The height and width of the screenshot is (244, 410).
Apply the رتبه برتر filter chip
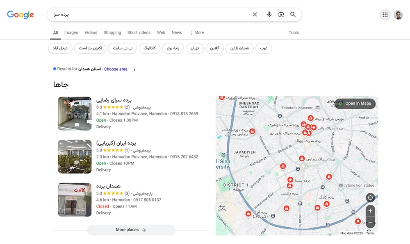[x=173, y=48]
